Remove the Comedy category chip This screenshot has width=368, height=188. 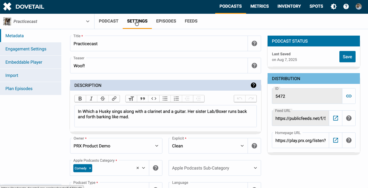tap(90, 168)
